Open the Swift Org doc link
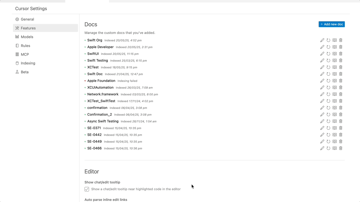Viewport: 360px width, 202px height. tap(95, 40)
